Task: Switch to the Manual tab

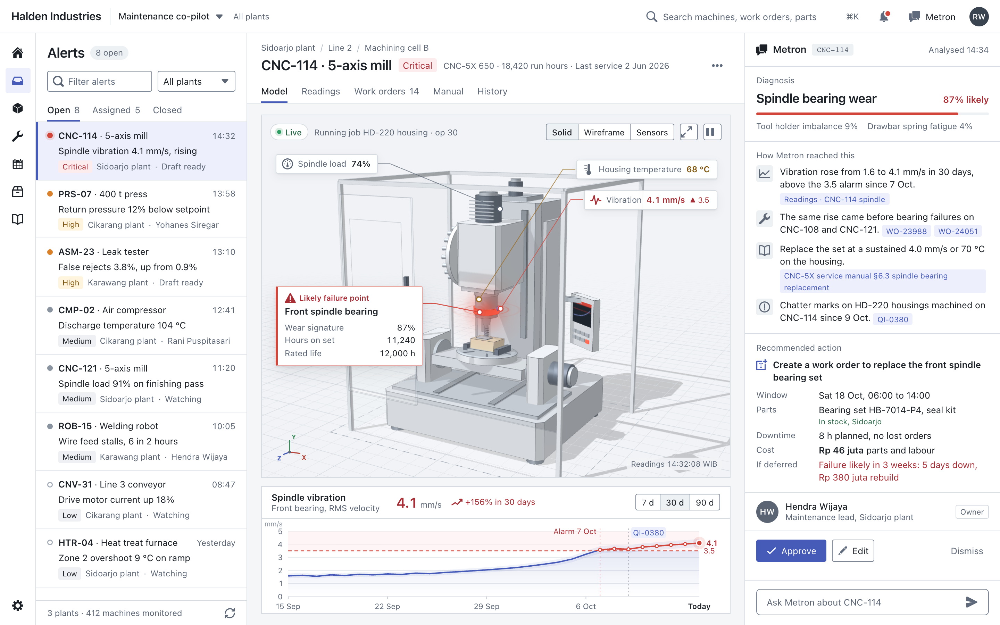Action: pos(448,91)
